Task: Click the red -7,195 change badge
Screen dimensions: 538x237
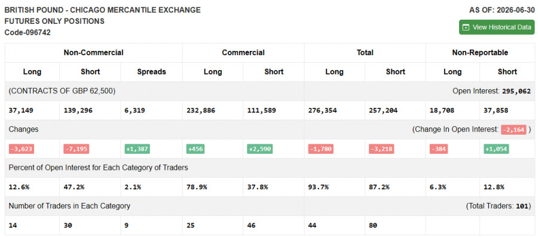Action: 76,149
